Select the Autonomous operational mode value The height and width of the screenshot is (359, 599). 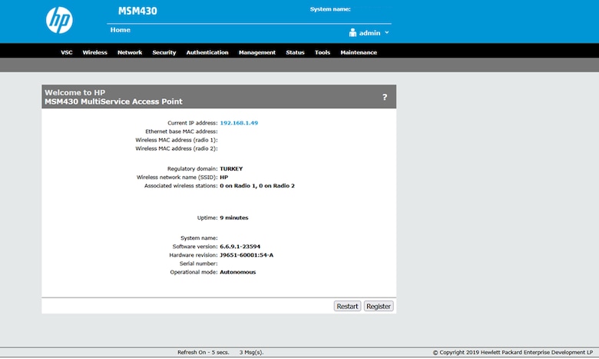coord(237,272)
